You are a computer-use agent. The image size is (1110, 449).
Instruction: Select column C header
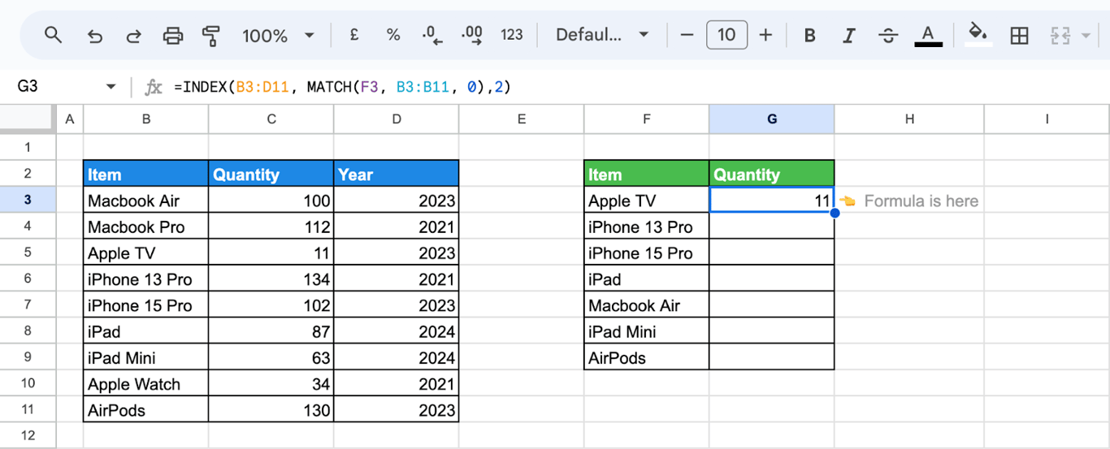(271, 119)
